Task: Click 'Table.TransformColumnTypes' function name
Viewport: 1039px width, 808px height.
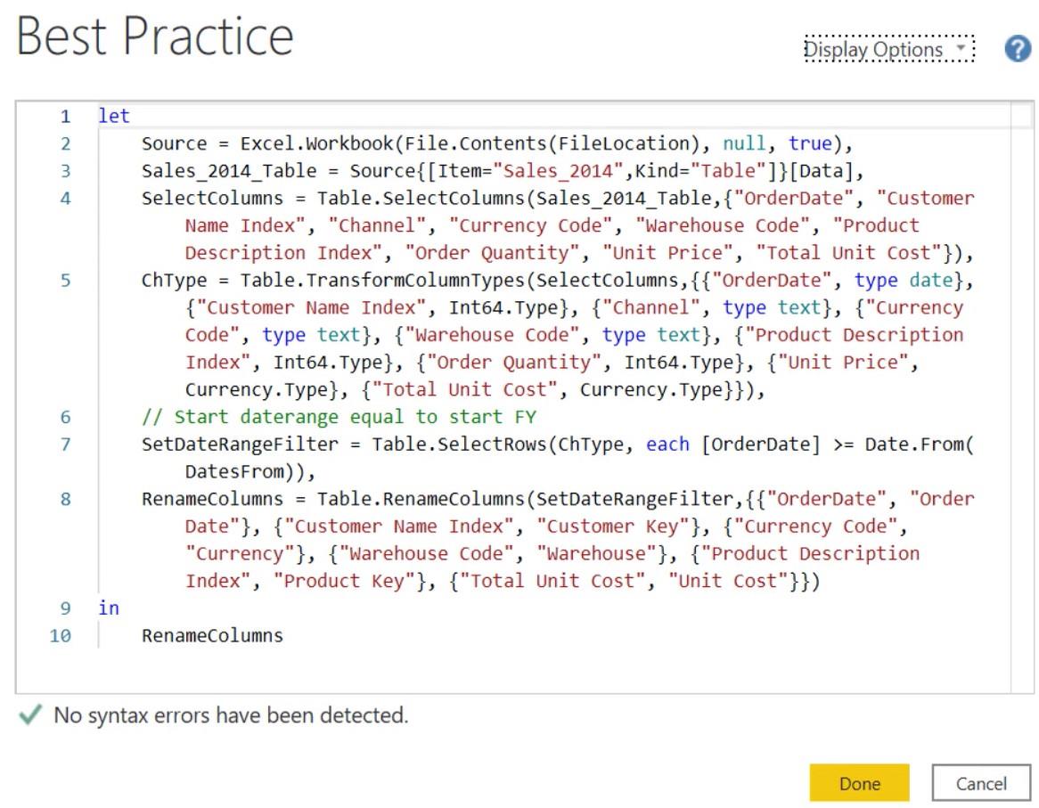Action: [x=381, y=280]
